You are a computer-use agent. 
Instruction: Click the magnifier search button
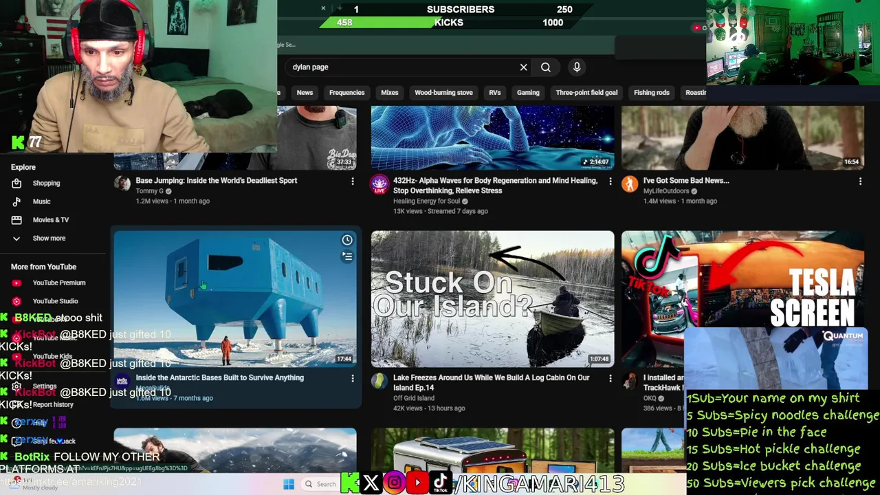(546, 67)
